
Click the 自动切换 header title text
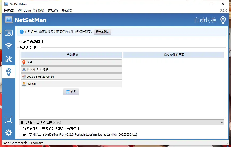click(205, 20)
